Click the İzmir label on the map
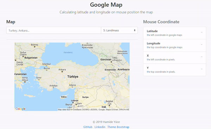Screen dimensions: 211x129 (39, 78)
